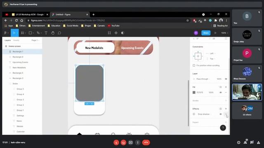Enable Fix position when scrolling checkbox
264x148 pixels.
[x=194, y=65]
